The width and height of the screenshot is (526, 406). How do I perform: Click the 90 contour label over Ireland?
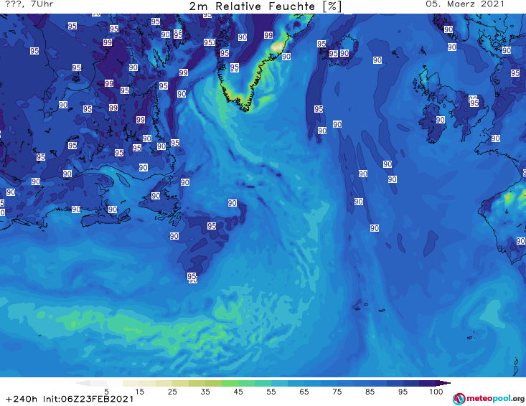tap(440, 120)
